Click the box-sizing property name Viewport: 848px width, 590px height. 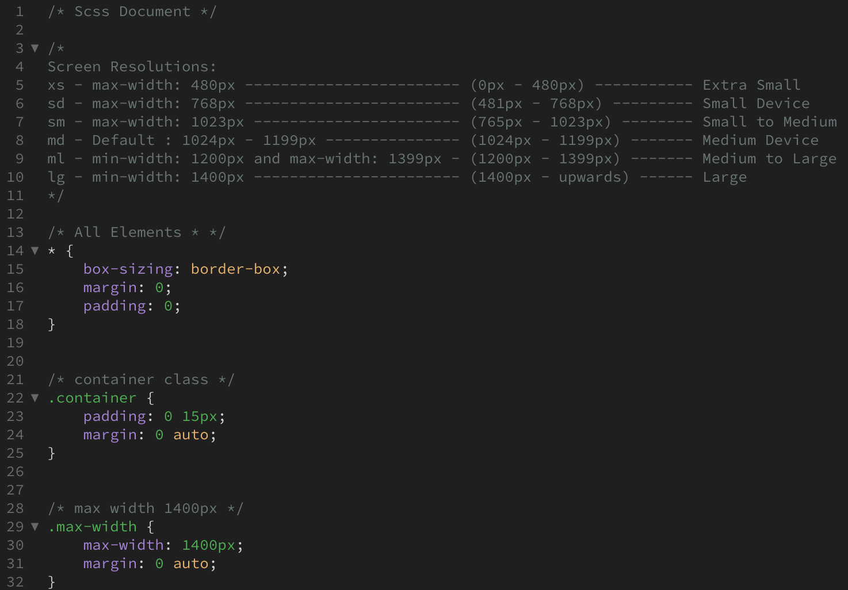(128, 269)
